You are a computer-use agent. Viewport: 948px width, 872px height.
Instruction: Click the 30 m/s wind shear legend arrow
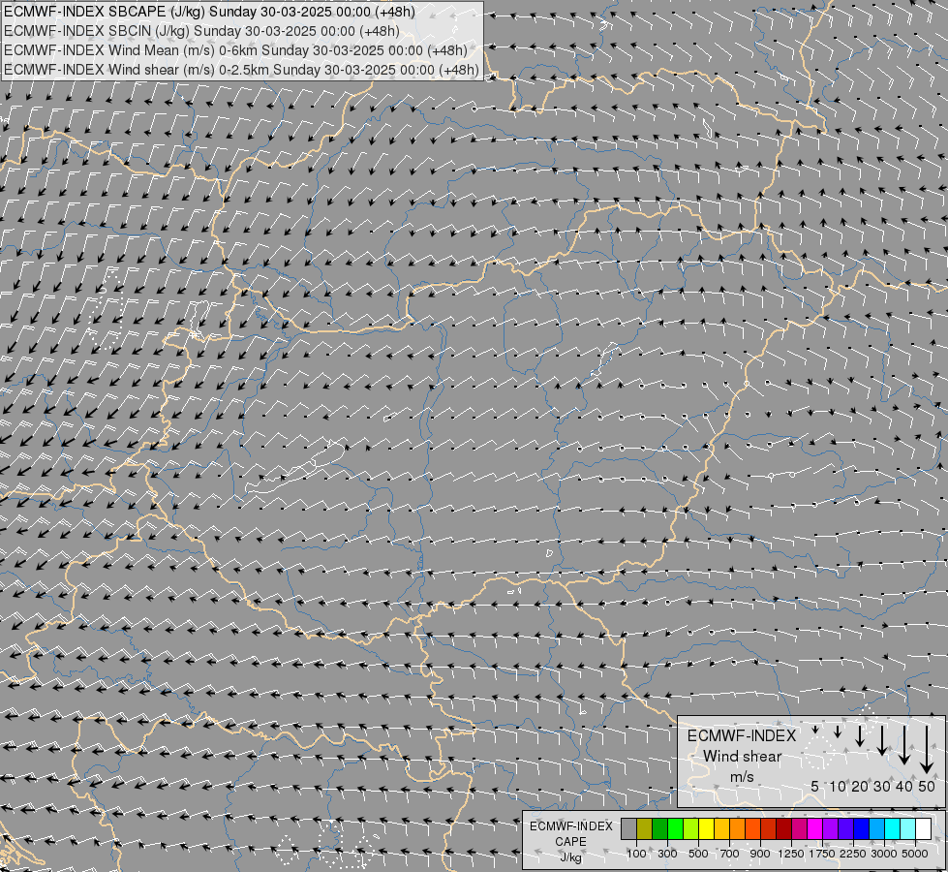(x=882, y=740)
